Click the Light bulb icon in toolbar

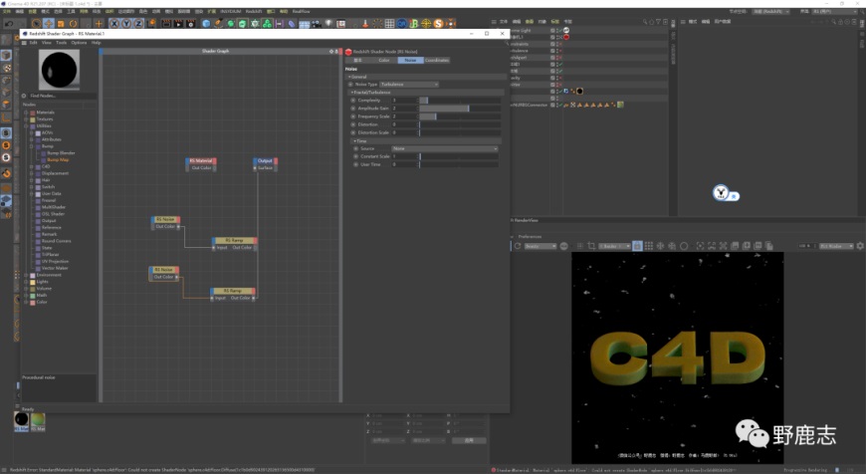[x=328, y=24]
